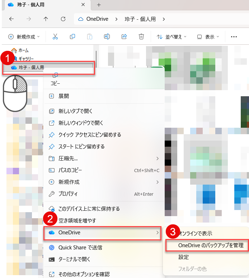249x278 pixels.
Task: Select OneDrive のバックアップを管理
Action: point(211,245)
